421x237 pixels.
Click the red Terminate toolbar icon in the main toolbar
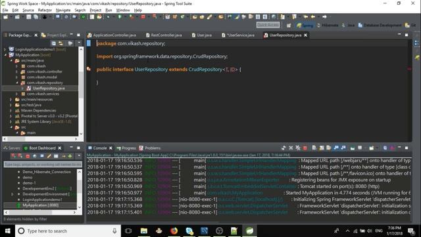[143, 17]
